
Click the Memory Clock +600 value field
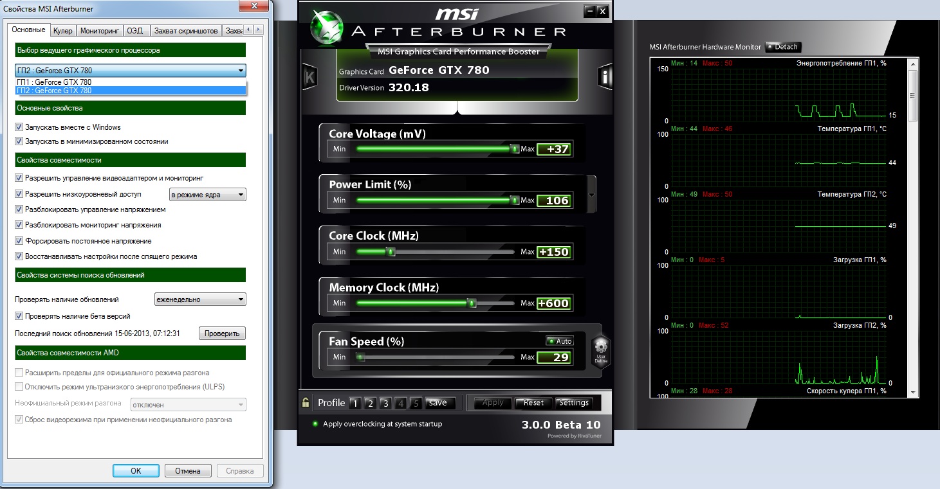(x=553, y=303)
